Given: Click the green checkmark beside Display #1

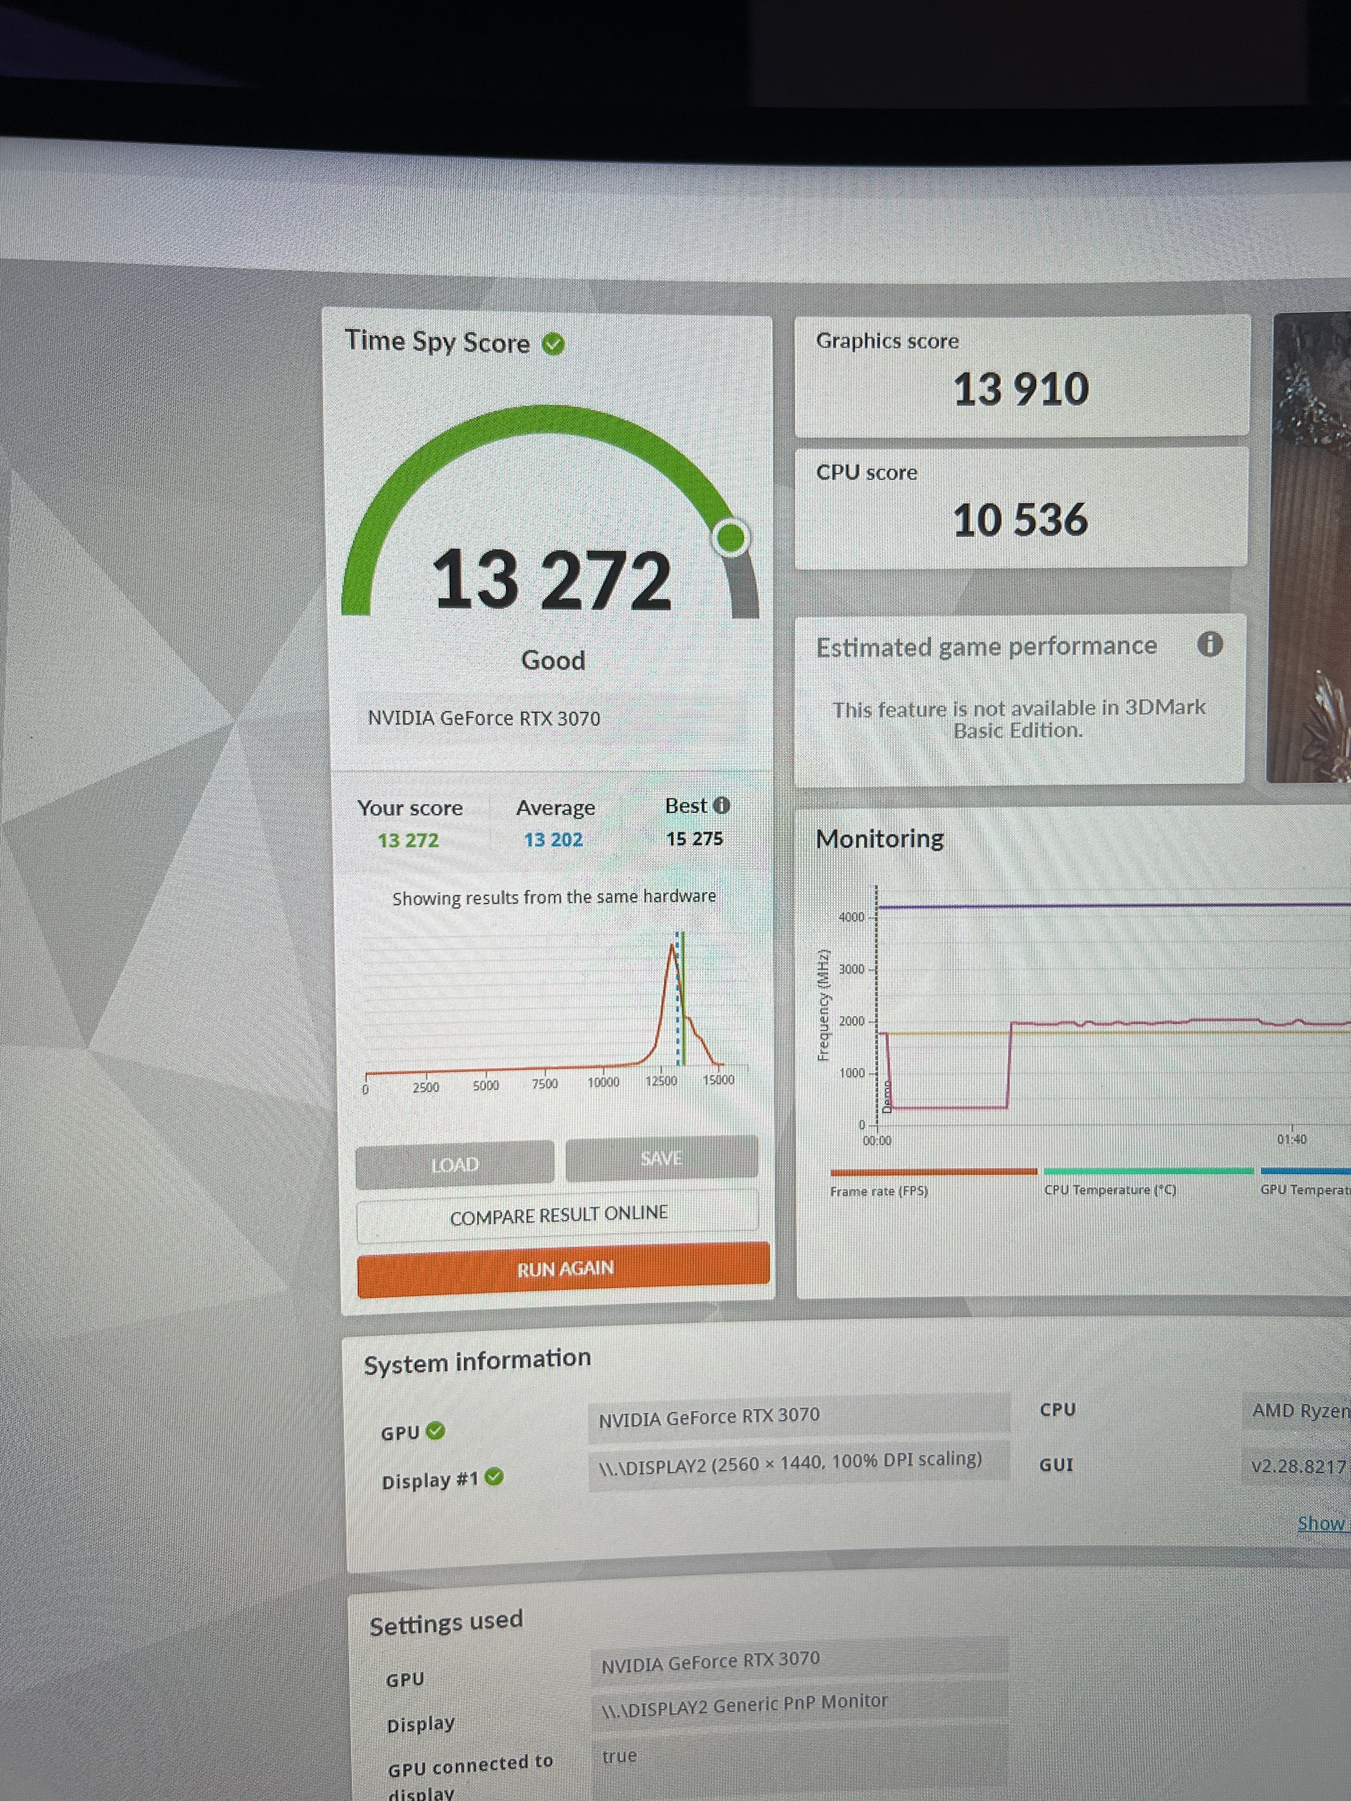Looking at the screenshot, I should pos(494,1476).
